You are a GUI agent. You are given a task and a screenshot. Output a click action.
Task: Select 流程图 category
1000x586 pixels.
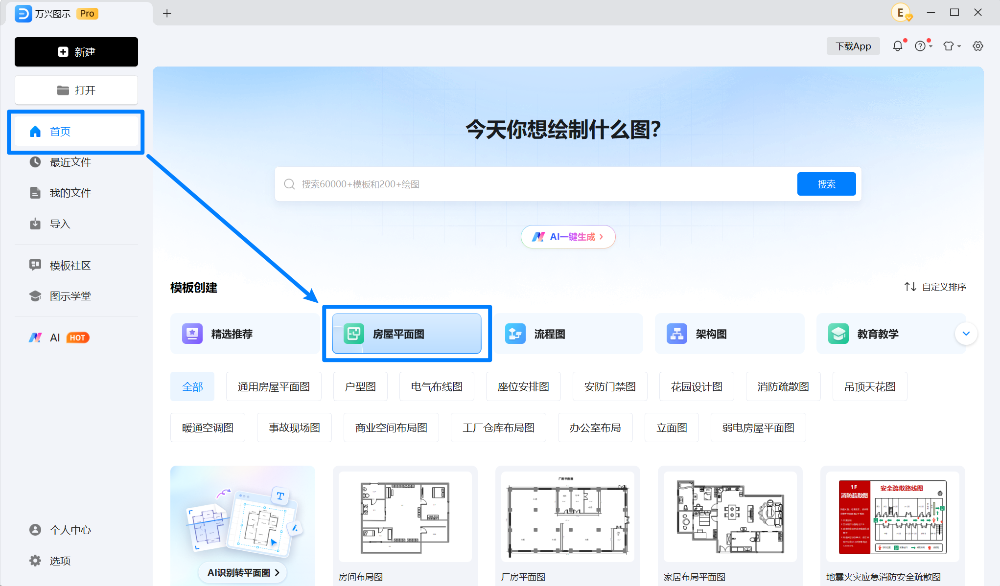568,334
